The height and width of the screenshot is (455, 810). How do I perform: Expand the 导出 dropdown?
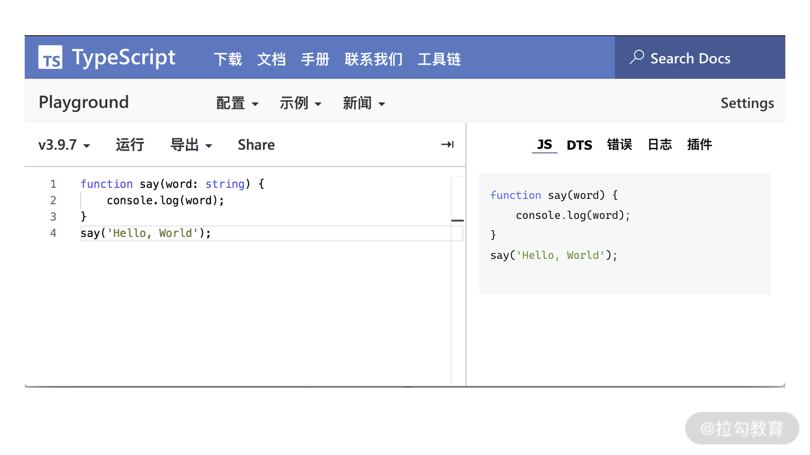191,145
